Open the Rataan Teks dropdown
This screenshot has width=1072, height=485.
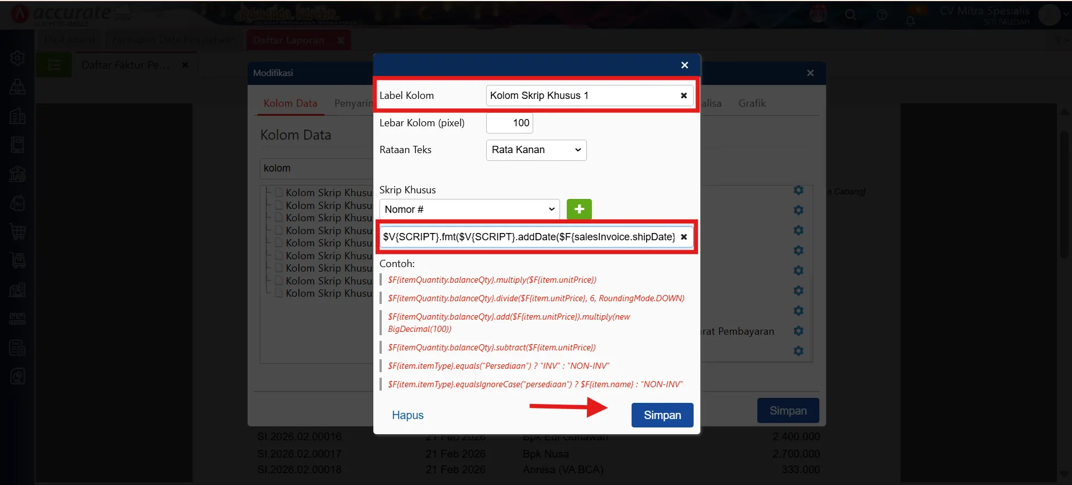point(536,150)
